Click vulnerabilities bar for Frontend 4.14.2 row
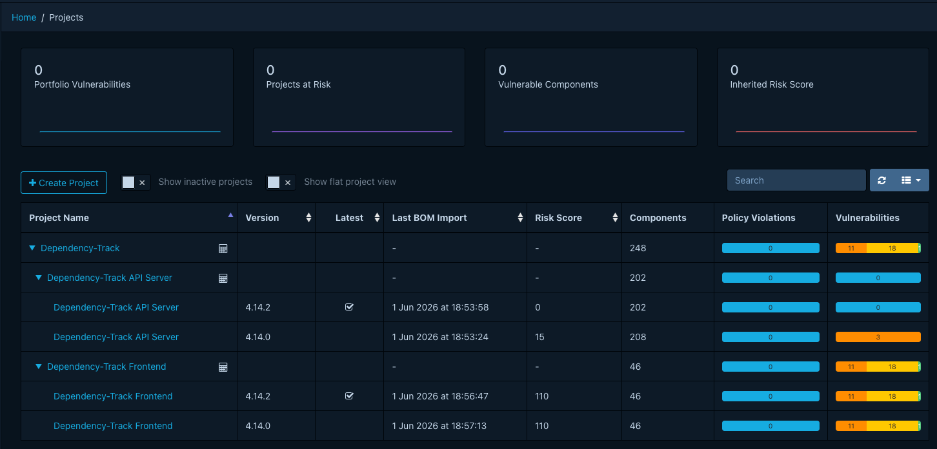Image resolution: width=937 pixels, height=449 pixels. [878, 396]
